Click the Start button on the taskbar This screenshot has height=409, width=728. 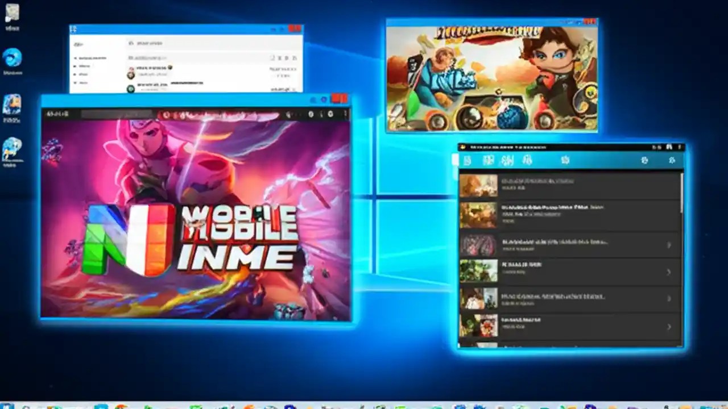click(6, 404)
